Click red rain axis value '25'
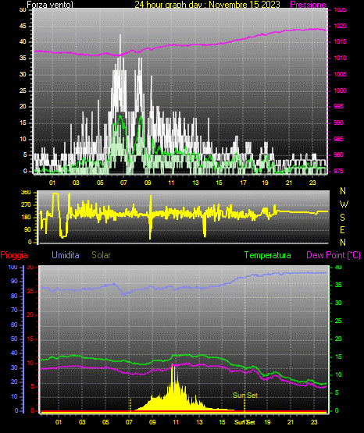The height and width of the screenshot is (433, 364). click(30, 291)
